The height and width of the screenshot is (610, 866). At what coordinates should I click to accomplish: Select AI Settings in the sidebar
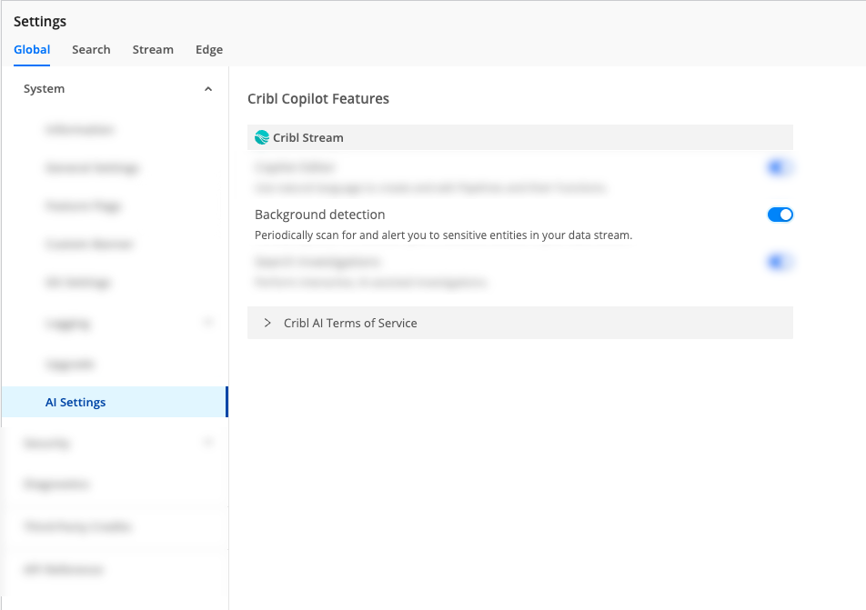76,402
